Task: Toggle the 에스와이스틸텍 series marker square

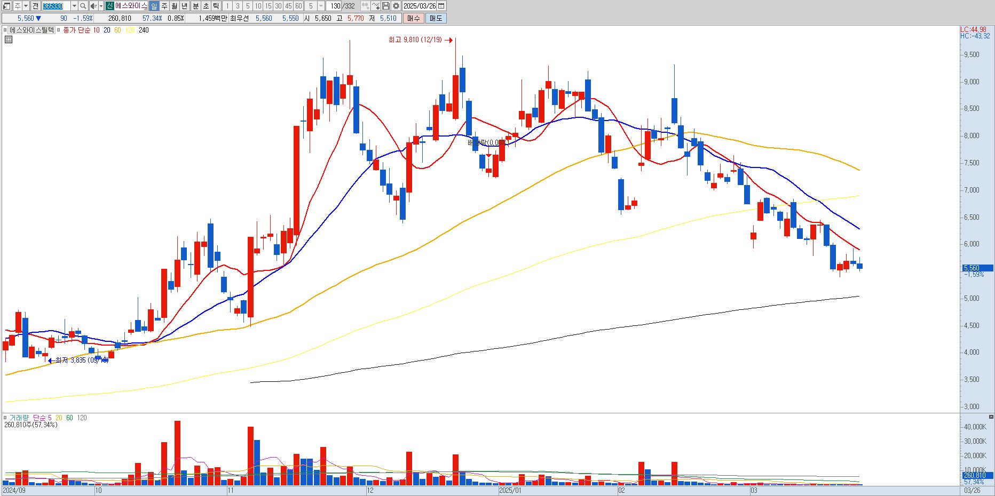Action: click(5, 30)
